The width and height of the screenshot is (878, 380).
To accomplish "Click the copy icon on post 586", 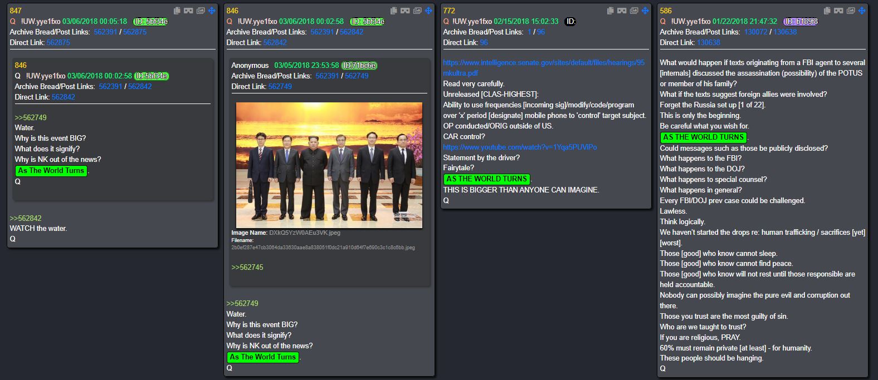I will (x=827, y=11).
